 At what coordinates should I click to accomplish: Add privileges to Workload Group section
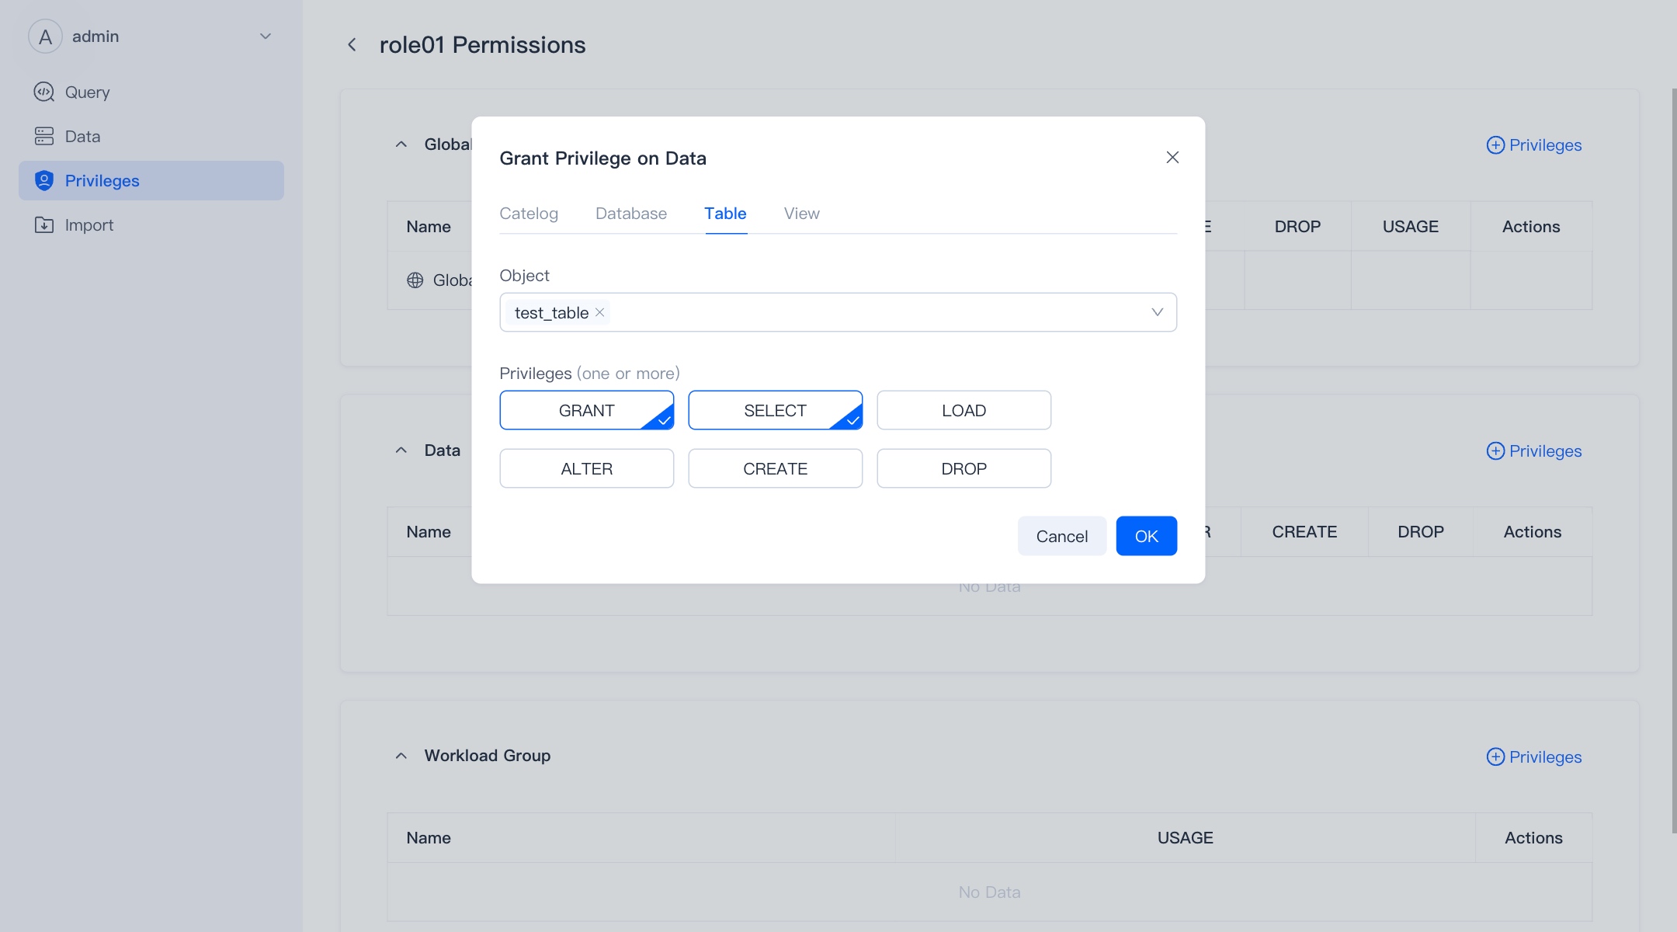[1533, 756]
